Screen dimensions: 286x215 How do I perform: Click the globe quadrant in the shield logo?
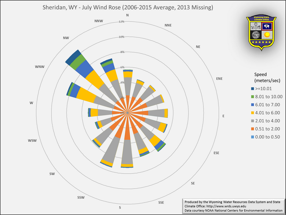tap(256, 35)
